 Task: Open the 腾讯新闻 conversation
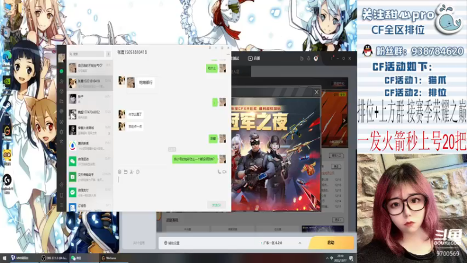90,146
